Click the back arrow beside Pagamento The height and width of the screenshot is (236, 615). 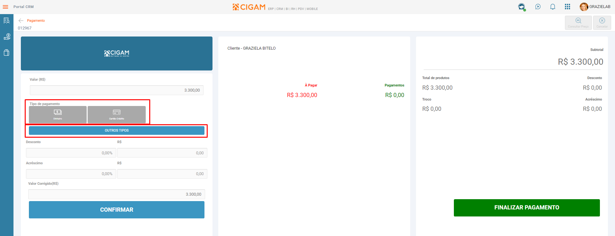[21, 20]
